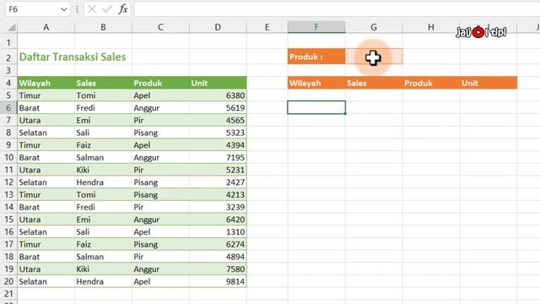
Task: Click the orange Wilayah header cell
Action: tap(316, 83)
